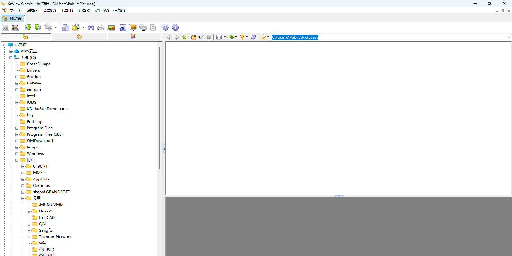Select the Program Files (x86) folder
This screenshot has height=256, width=512.
45,134
